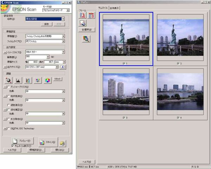Screen dimensions: 211x169
Task: Click the 解像度 resolution input field
Action: (36, 57)
